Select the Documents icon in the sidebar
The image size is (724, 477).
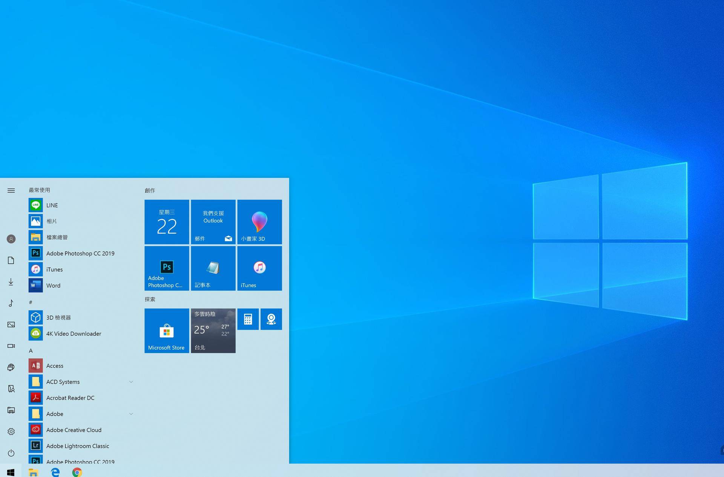pos(11,260)
